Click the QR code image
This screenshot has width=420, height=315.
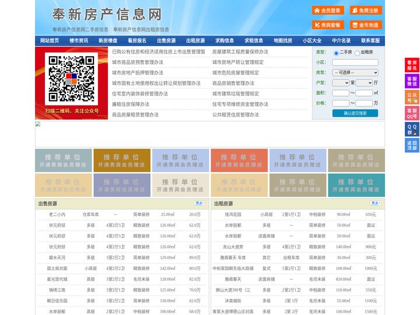(x=71, y=79)
